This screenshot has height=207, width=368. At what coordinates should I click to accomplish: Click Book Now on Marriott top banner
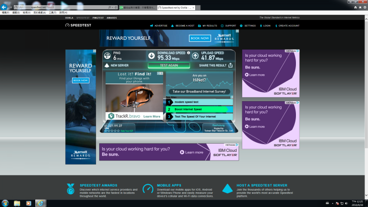(200, 38)
